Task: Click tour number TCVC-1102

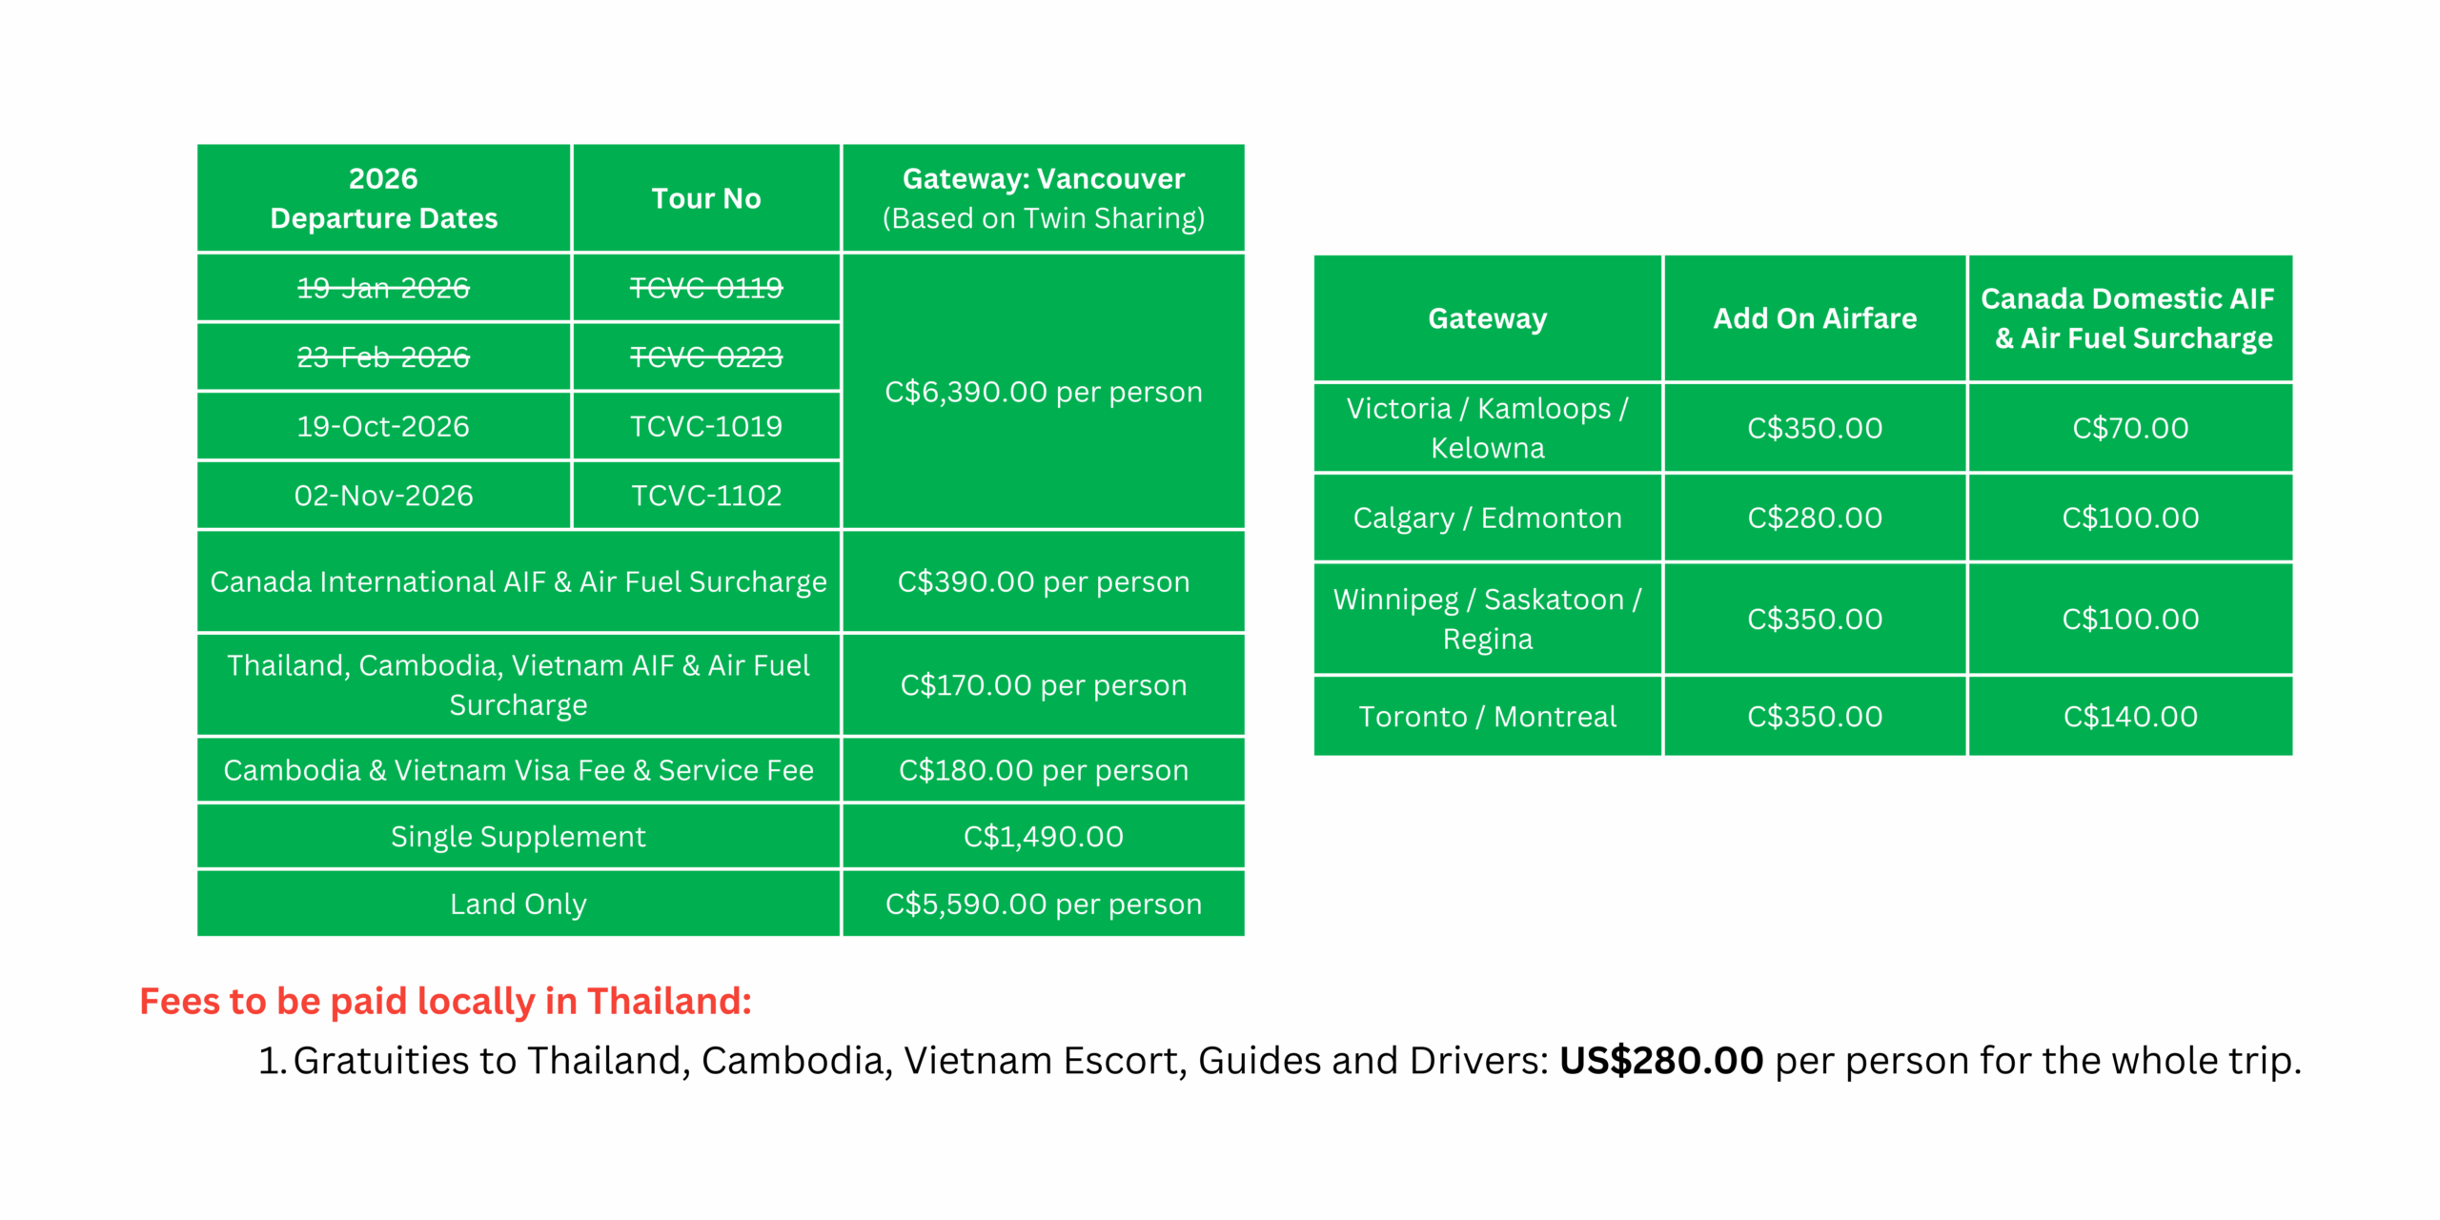Action: (705, 496)
